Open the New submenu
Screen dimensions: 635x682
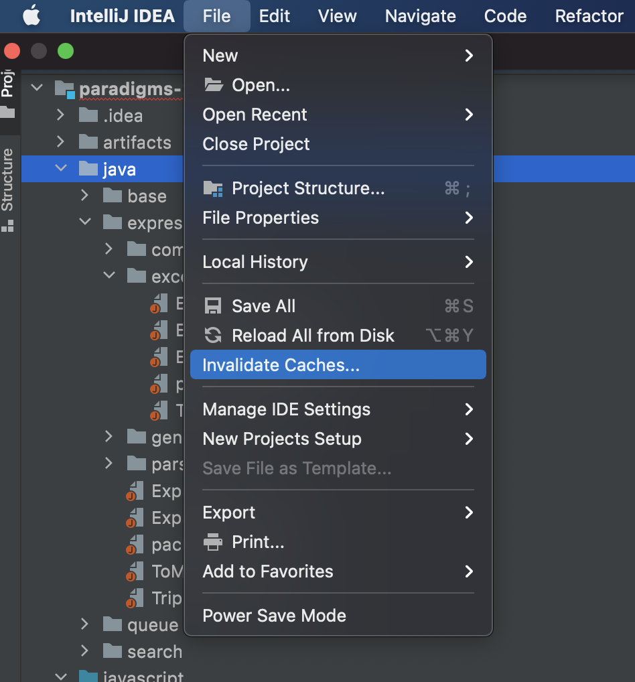point(338,56)
